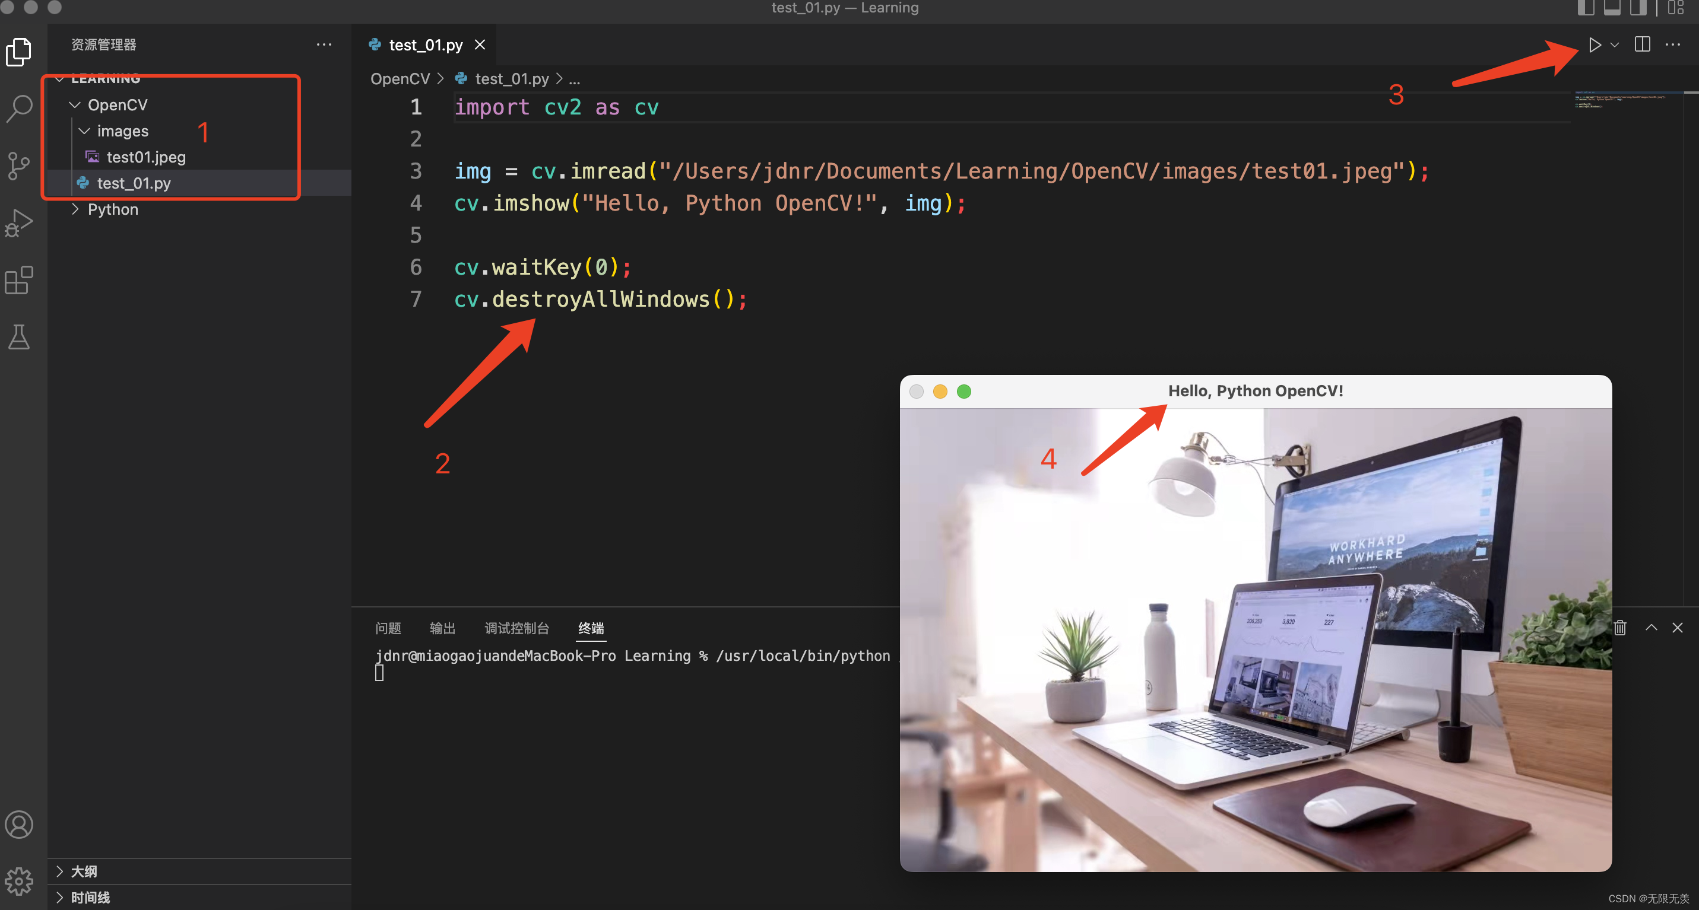
Task: Open the Split Editor icon
Action: click(x=1643, y=45)
